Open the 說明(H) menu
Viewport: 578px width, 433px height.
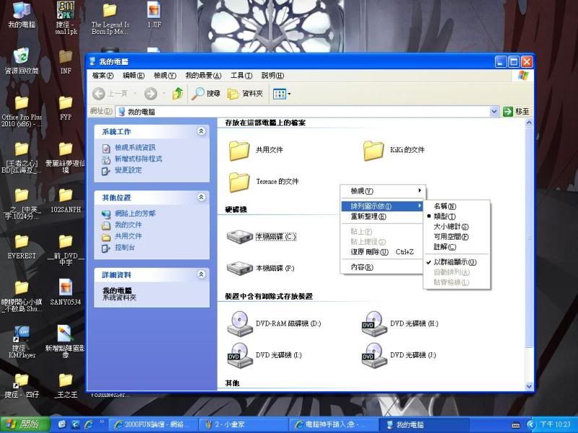click(x=273, y=76)
